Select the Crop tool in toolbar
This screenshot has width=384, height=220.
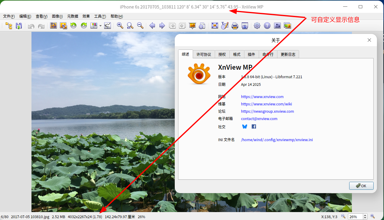point(53,26)
